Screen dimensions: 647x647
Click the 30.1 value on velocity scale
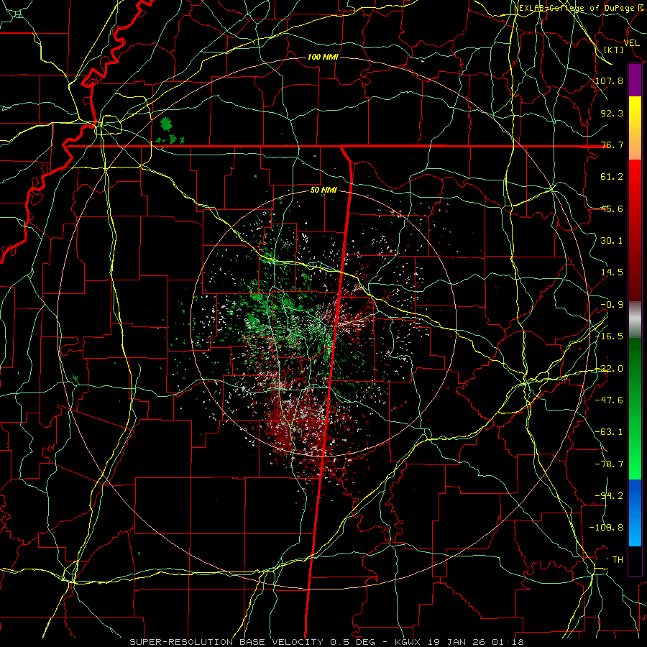[612, 241]
